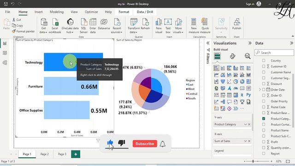Open the File menu

(x=7, y=12)
